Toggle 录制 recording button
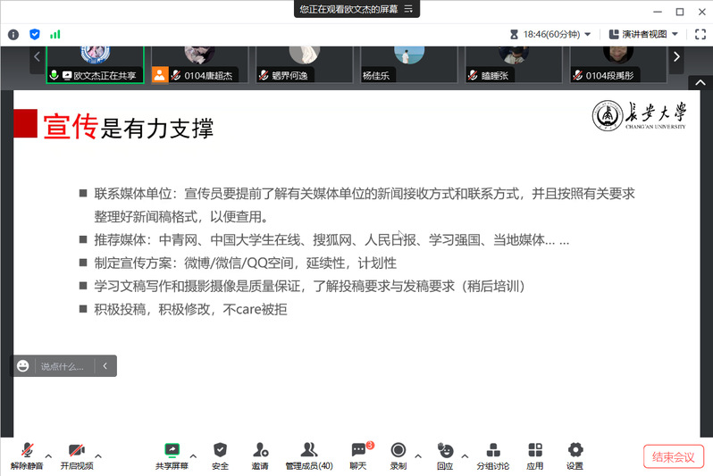 coord(398,455)
